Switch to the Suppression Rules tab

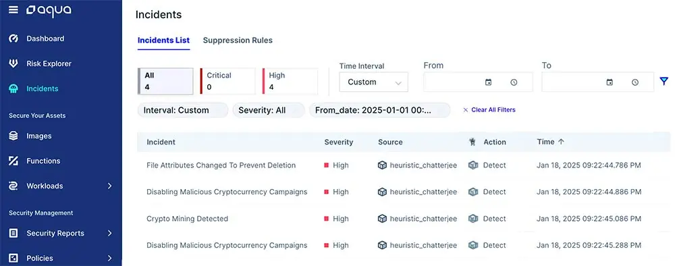click(x=238, y=41)
